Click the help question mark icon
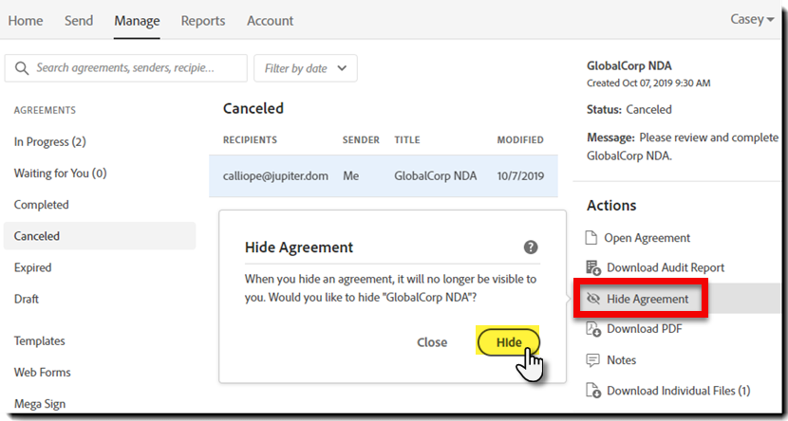Screen dimensions: 788x421 pyautogui.click(x=531, y=247)
